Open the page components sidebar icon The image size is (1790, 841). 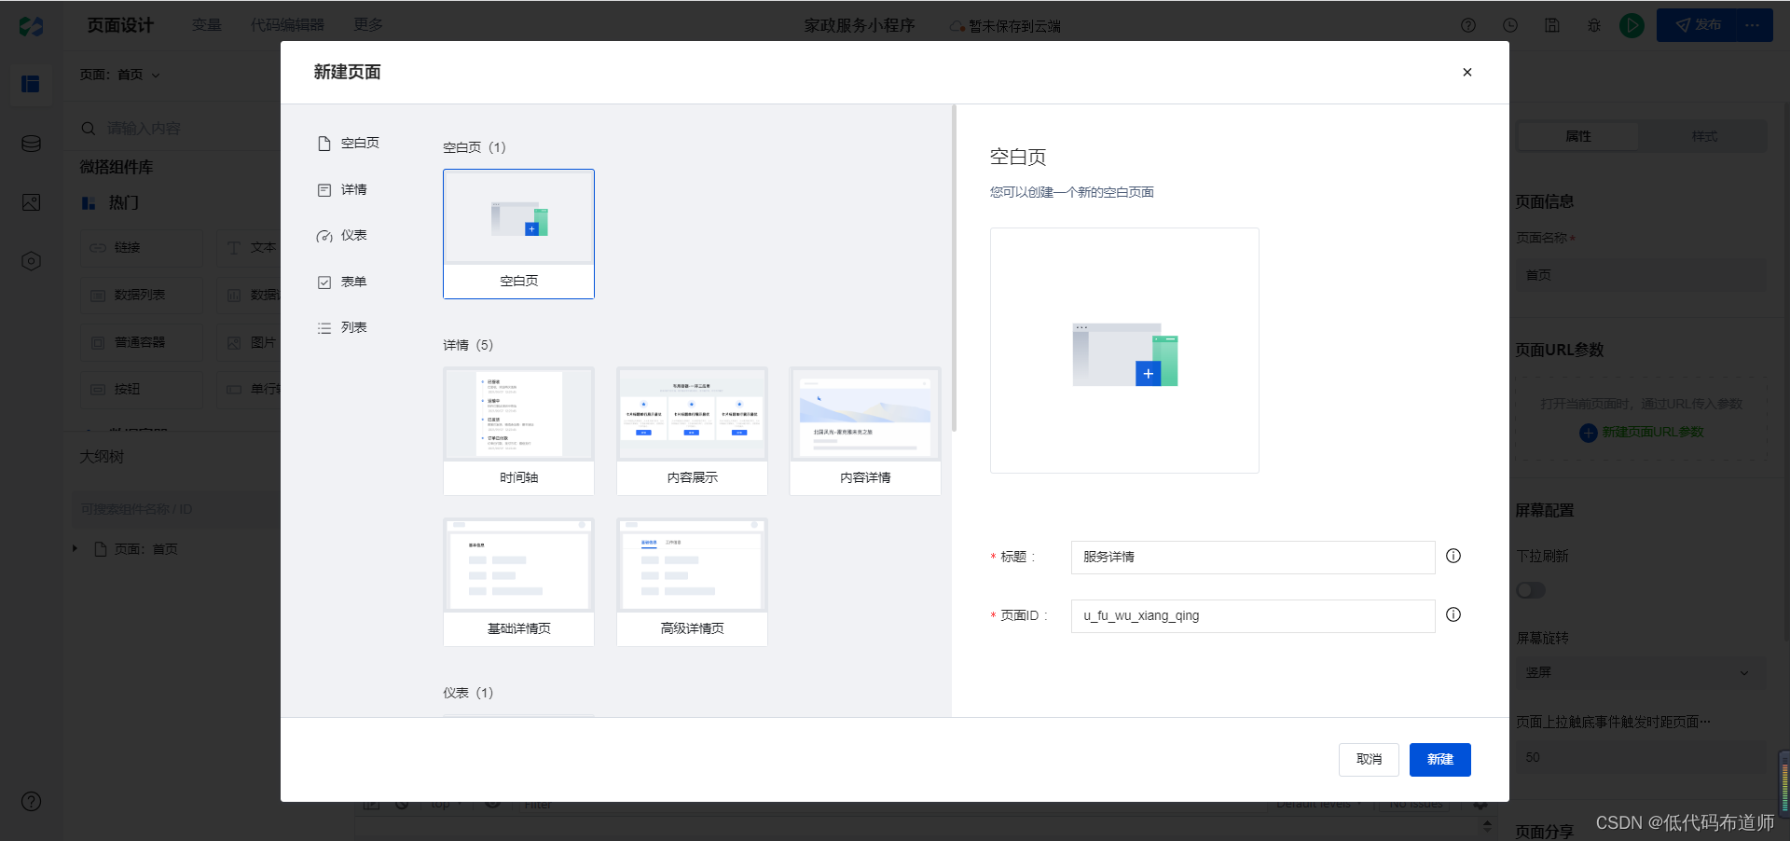tap(31, 84)
